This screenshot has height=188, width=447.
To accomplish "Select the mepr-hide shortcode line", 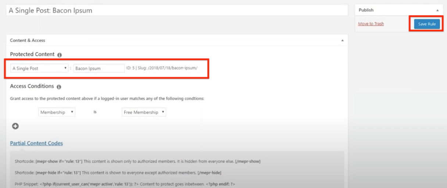I will click(x=118, y=173).
